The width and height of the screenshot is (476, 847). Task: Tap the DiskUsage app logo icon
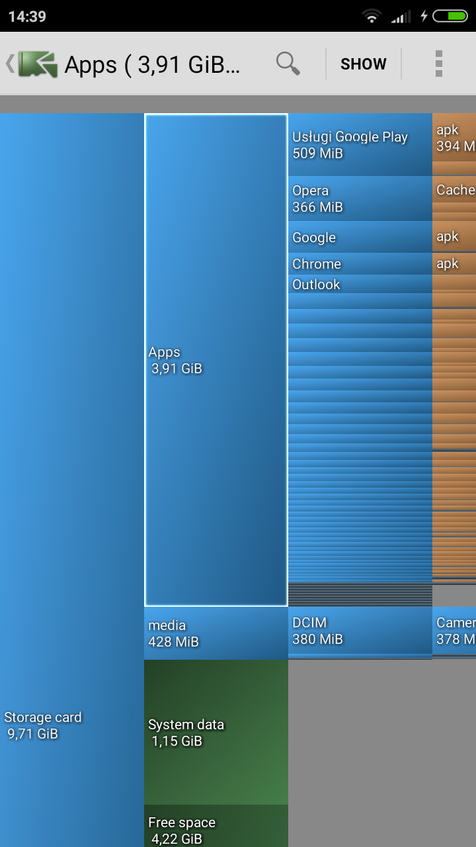[38, 64]
